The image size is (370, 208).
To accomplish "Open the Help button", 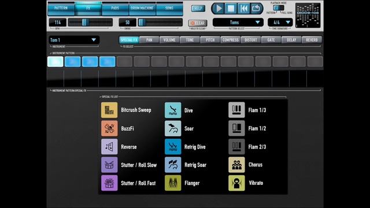I will (198, 9).
